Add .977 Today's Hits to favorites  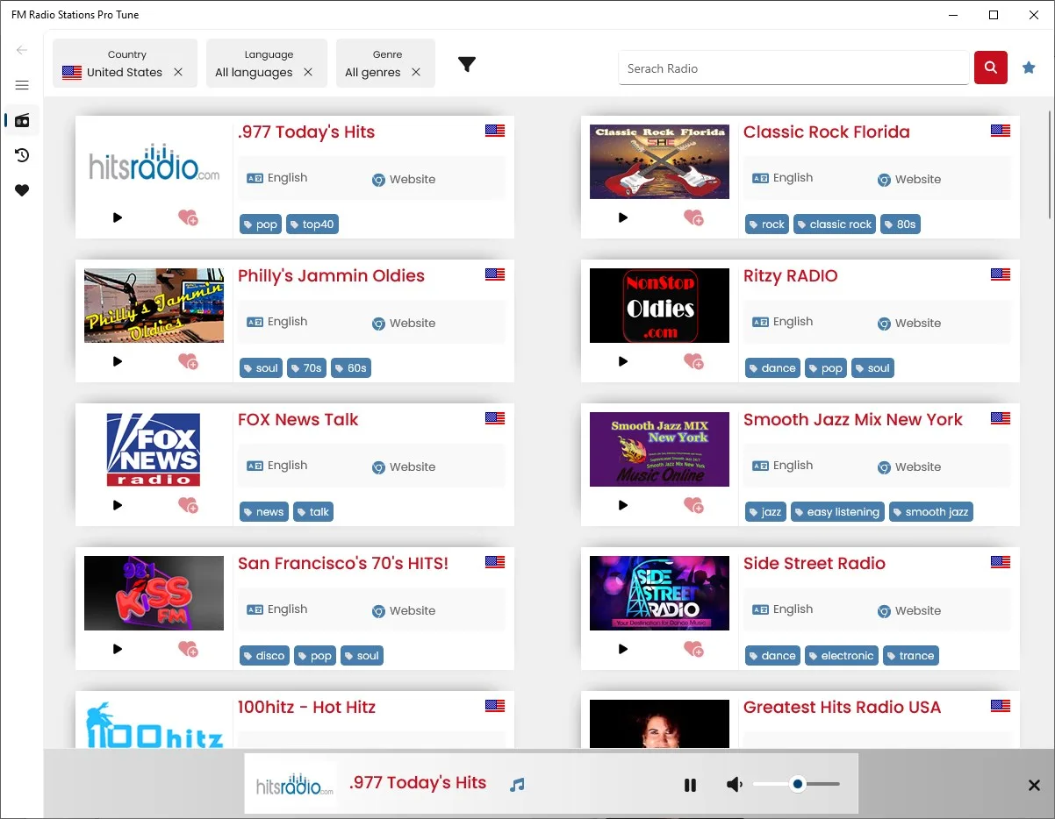click(188, 217)
